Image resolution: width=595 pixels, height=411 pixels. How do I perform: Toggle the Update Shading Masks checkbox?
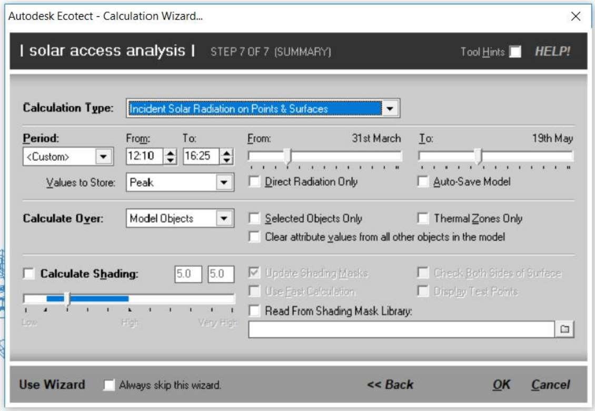click(x=254, y=272)
